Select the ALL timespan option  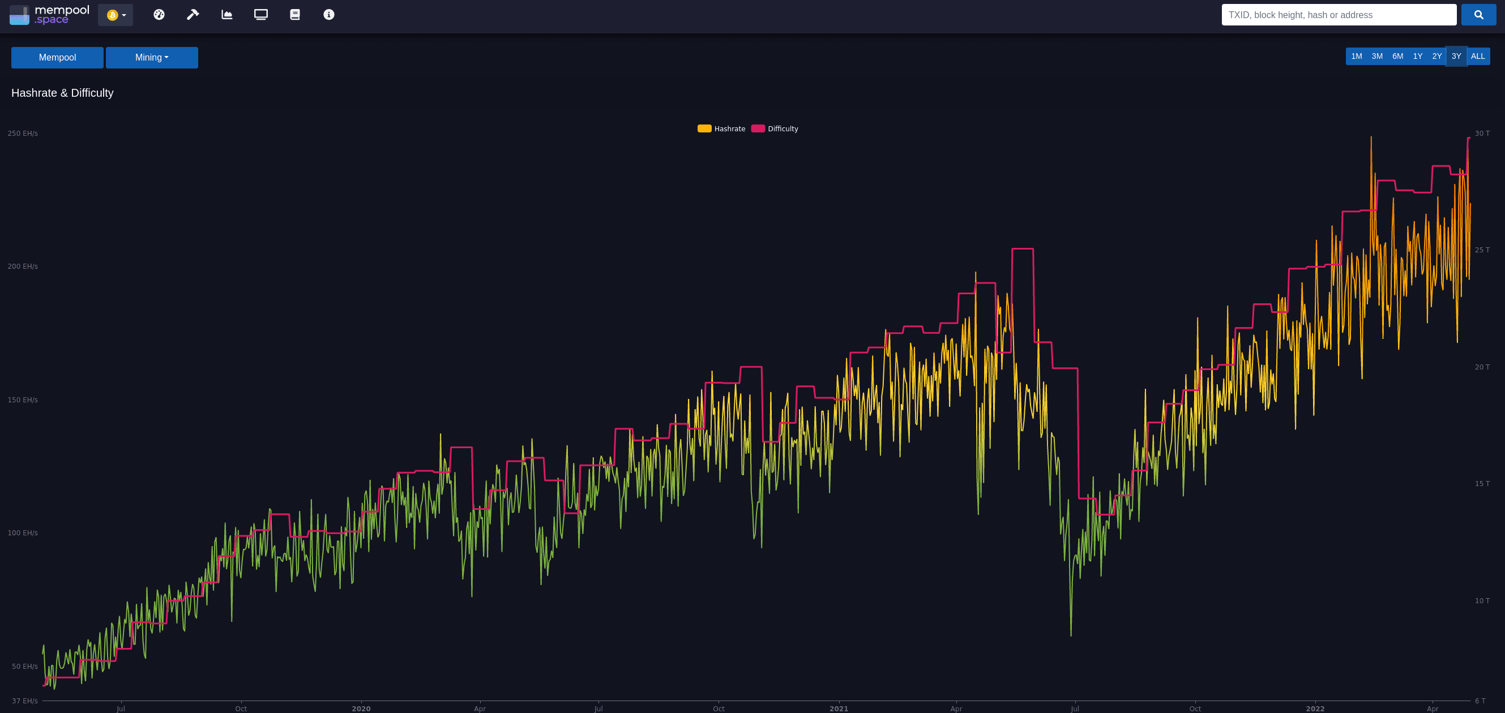[x=1478, y=56]
